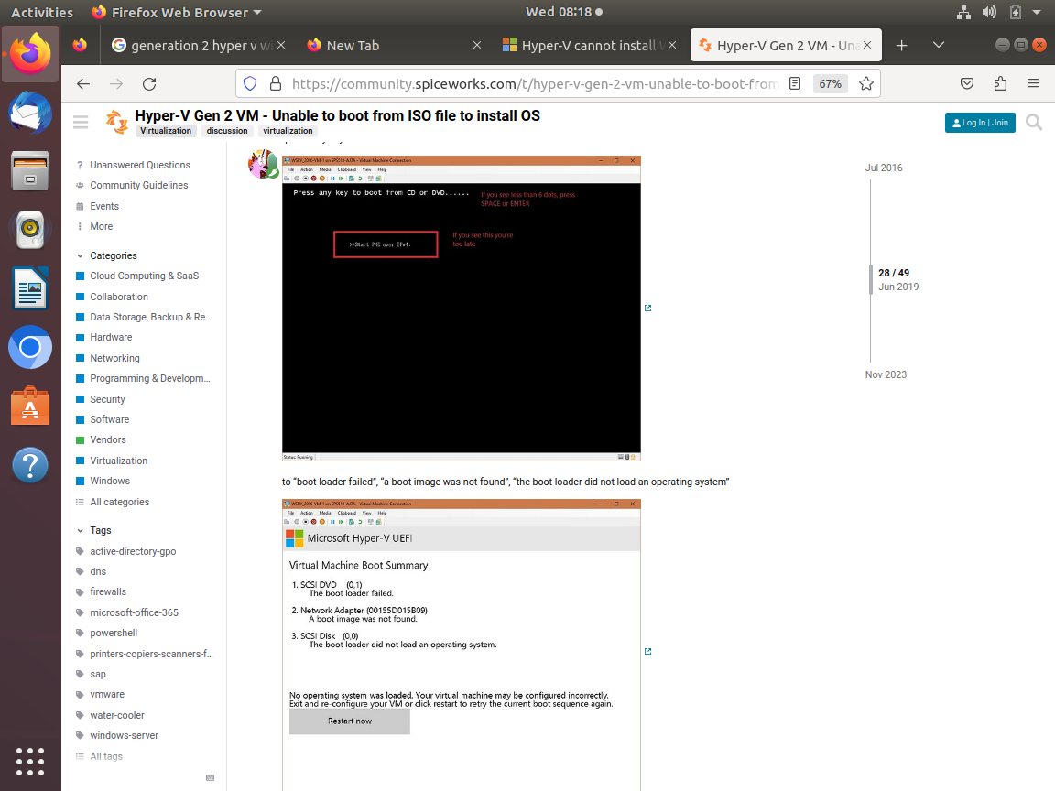Open the Firefox Web Browser app menu
1055x791 pixels.
coord(176,12)
